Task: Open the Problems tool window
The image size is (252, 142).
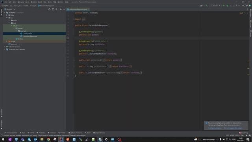Action: click(41, 133)
